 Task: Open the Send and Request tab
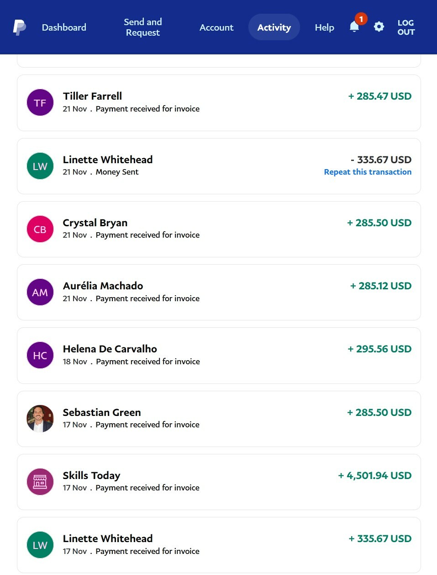(143, 27)
